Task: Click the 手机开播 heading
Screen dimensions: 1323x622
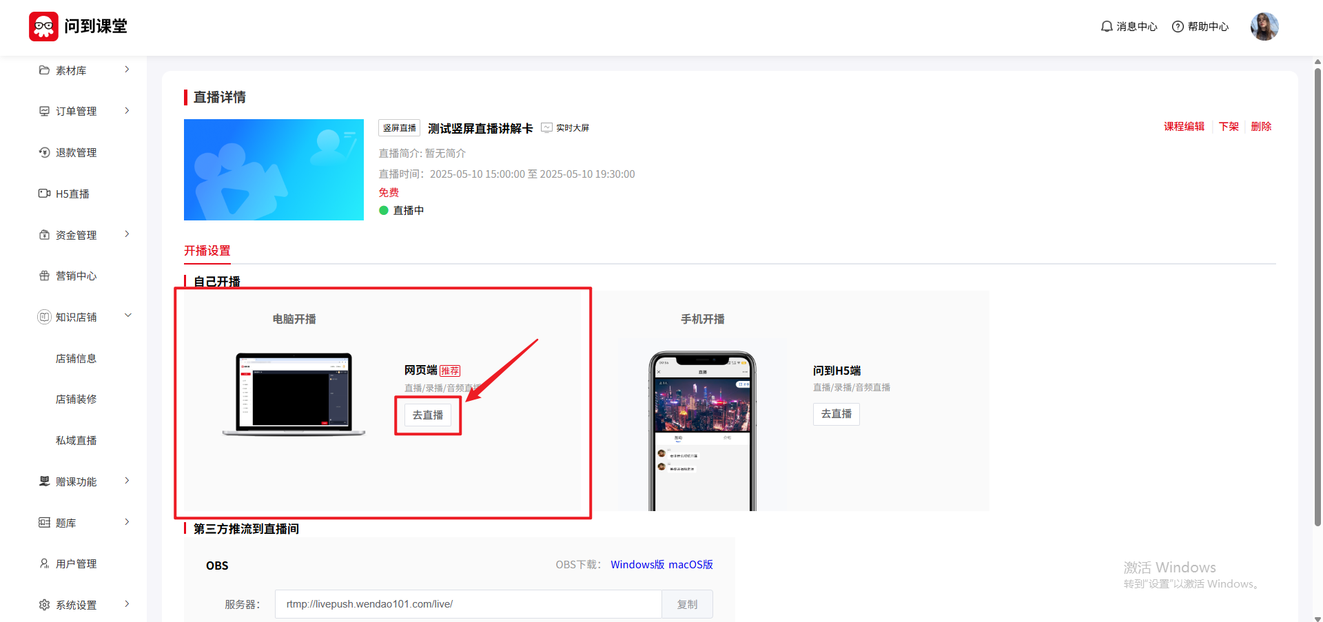Action: (703, 319)
